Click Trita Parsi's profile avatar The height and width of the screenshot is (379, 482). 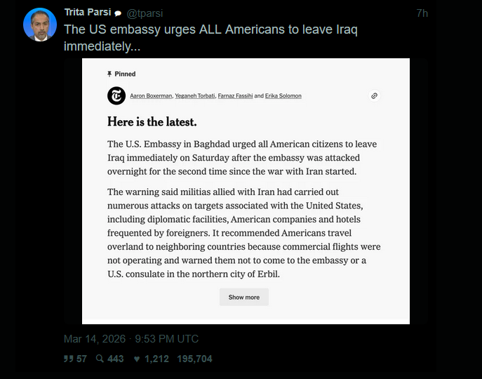(x=40, y=25)
